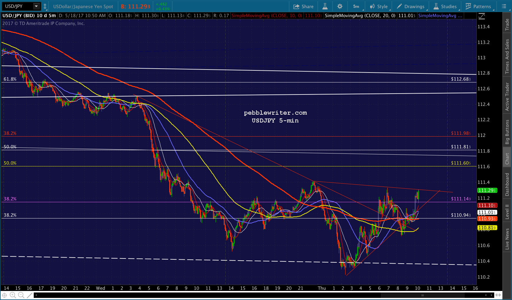Click the red 38.2% retracement label
The width and height of the screenshot is (512, 300).
click(10, 133)
